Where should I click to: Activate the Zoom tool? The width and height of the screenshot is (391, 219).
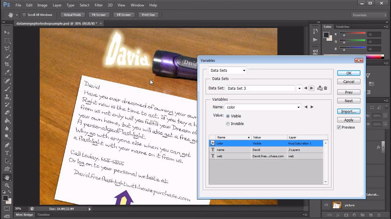tap(7, 185)
